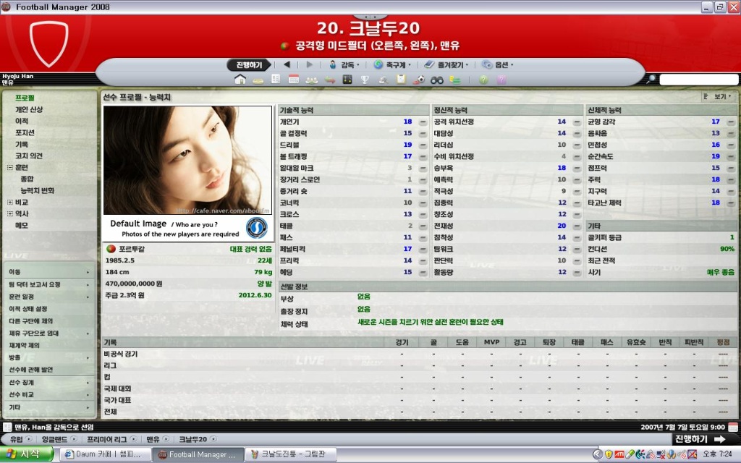Viewport: 741px width, 463px height.
Task: Click the home icon in the toolbar
Action: (x=240, y=80)
